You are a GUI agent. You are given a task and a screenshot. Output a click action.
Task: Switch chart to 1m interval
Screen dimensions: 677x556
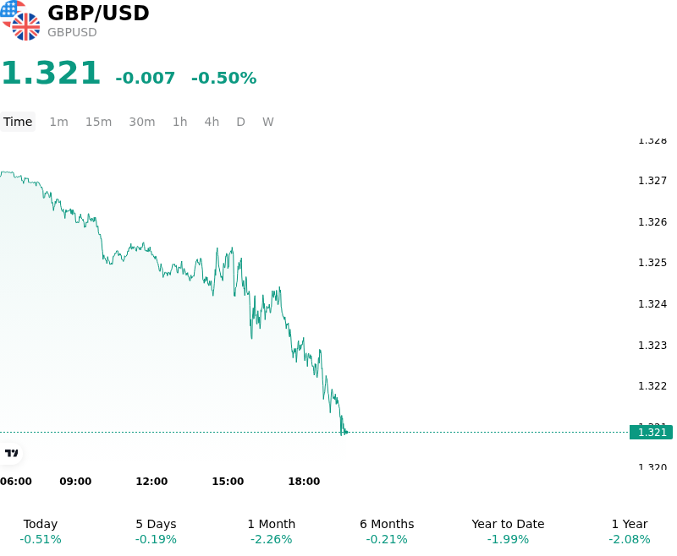(58, 122)
